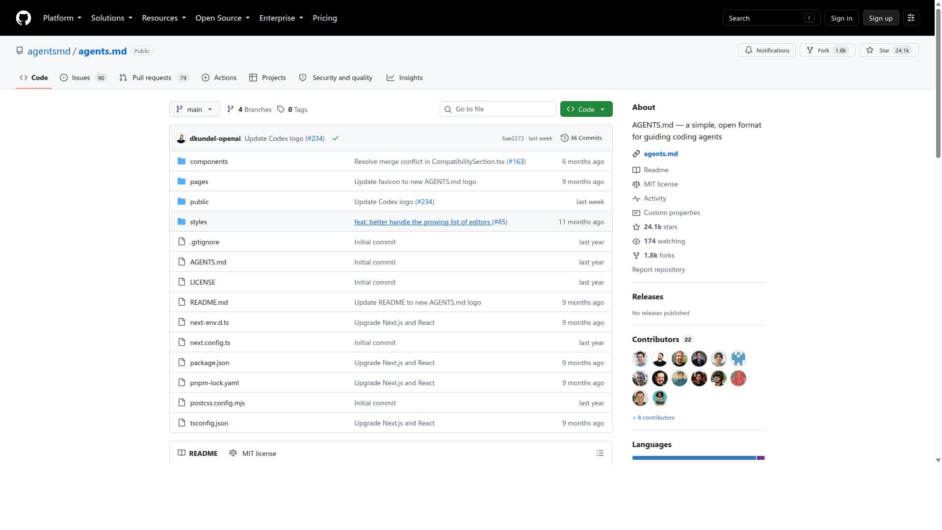Click the pages folder icon

[x=182, y=182]
